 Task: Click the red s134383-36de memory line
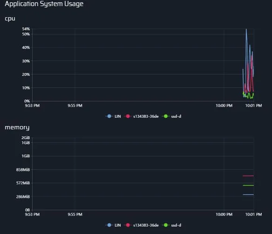248,176
